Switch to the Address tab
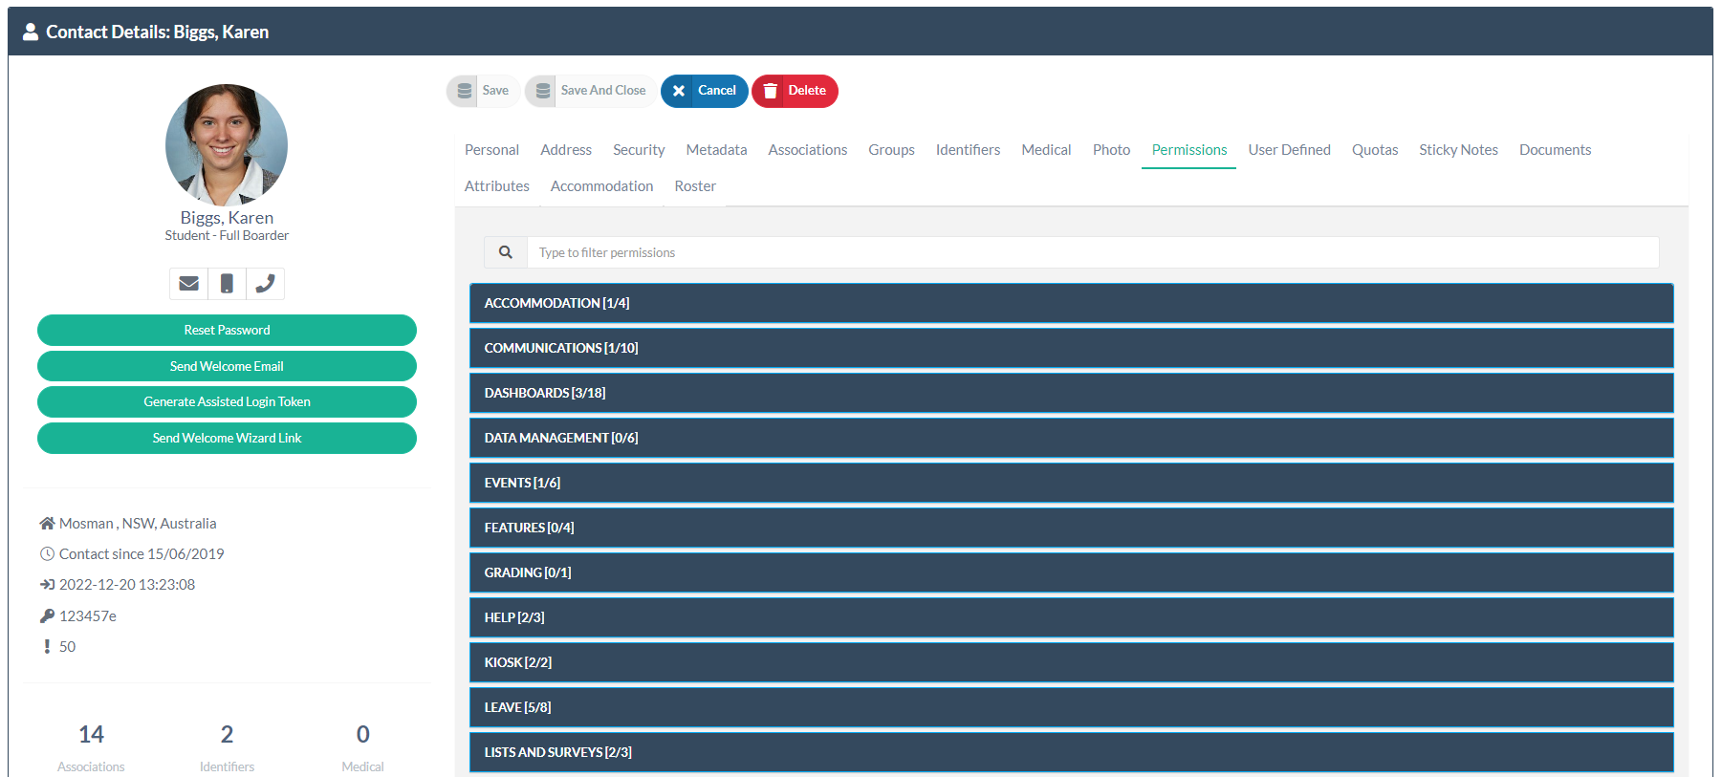 click(x=566, y=150)
